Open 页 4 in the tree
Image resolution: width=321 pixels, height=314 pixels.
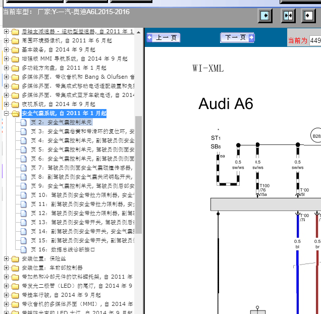[x=82, y=140]
